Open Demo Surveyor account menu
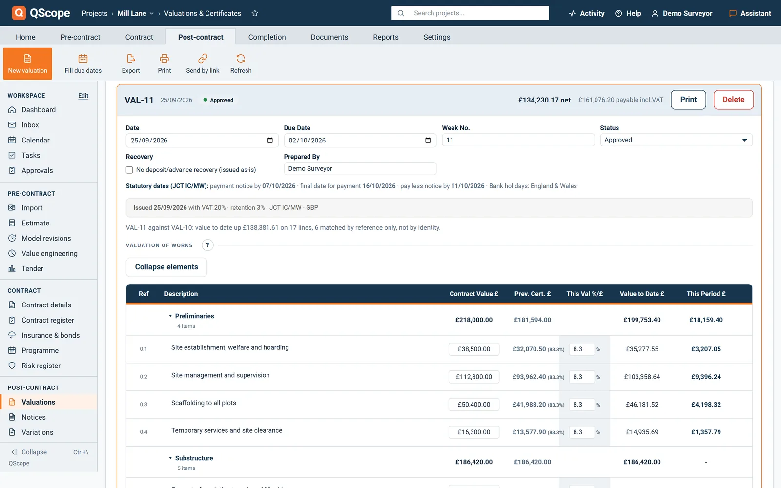Viewport: 781px width, 488px height. tap(682, 13)
